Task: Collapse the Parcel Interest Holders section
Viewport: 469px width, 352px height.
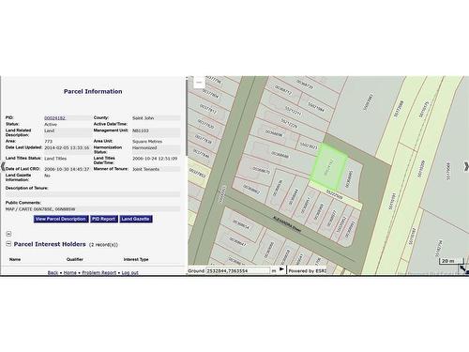Action: [x=8, y=244]
